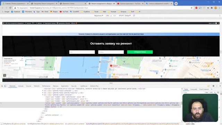This screenshot has width=222, height=125.
Task: Open the Web bookmarks folder
Action: point(103,11)
